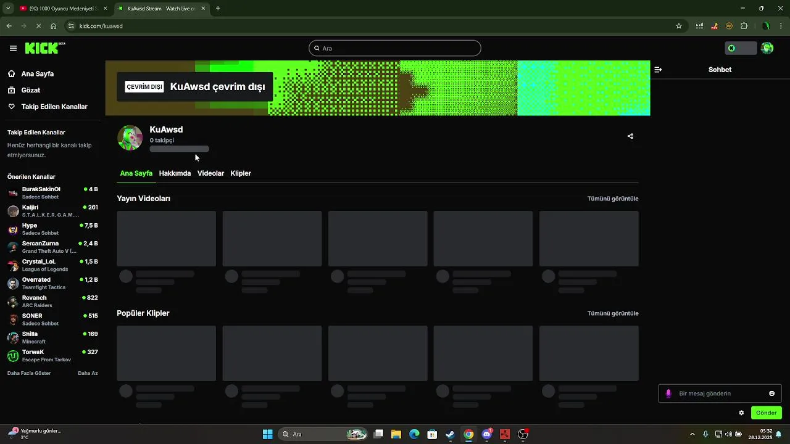Open the Windows Start menu
The height and width of the screenshot is (444, 790).
click(x=268, y=434)
